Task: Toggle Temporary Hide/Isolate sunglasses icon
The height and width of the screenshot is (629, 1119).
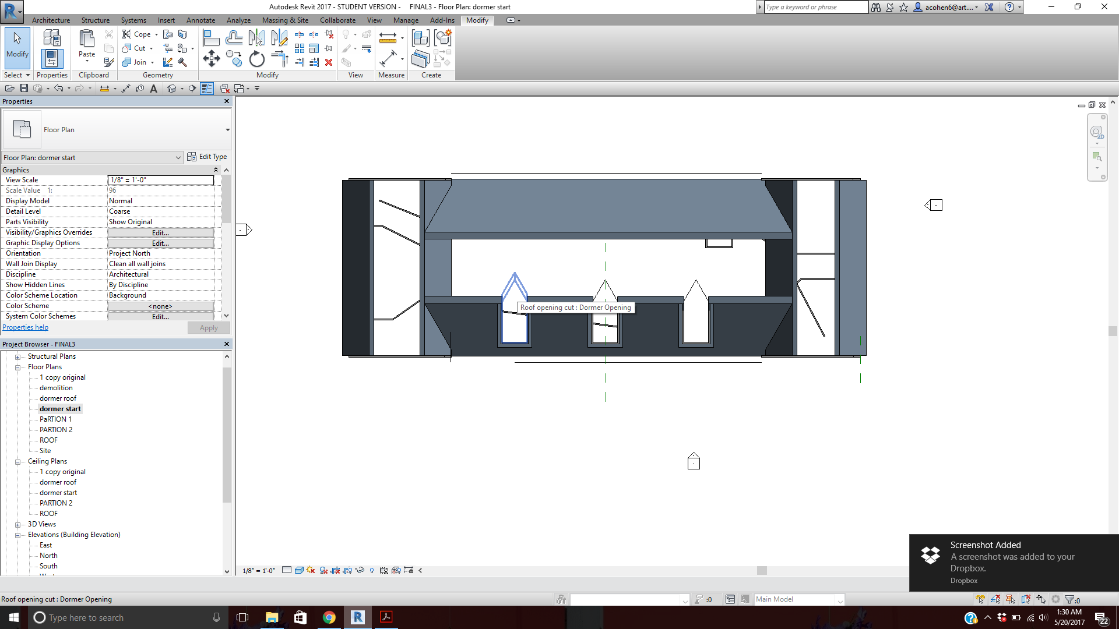Action: [x=360, y=570]
